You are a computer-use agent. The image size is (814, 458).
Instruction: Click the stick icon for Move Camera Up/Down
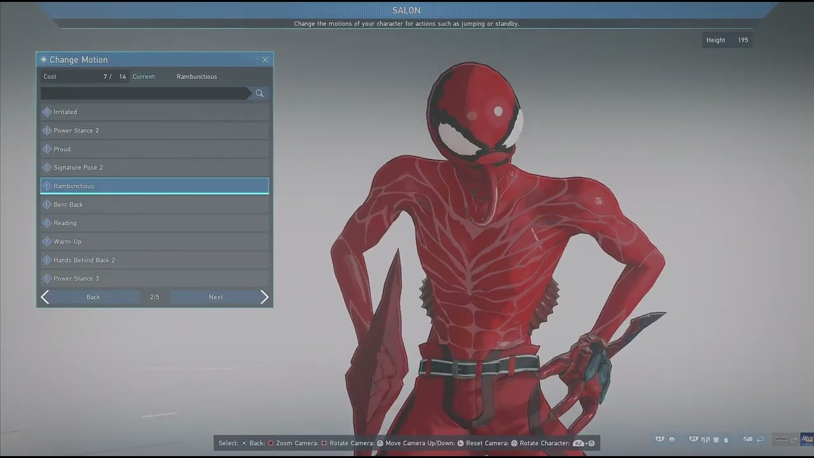pos(460,443)
